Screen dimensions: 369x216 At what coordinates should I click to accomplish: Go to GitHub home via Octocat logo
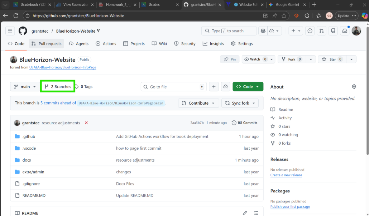(23, 31)
